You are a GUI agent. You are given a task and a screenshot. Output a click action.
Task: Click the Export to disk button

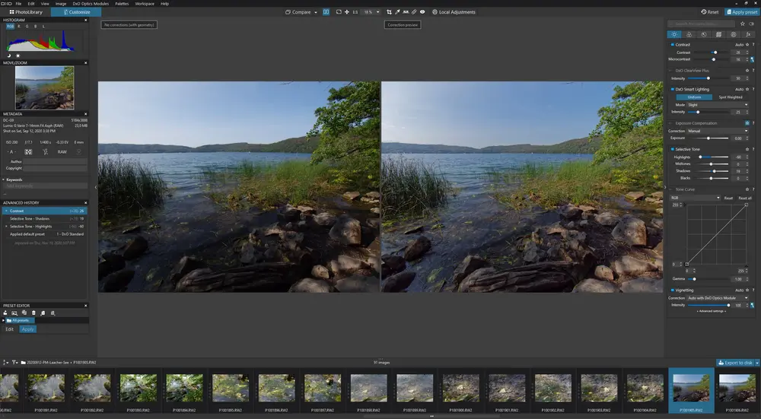[x=737, y=363]
